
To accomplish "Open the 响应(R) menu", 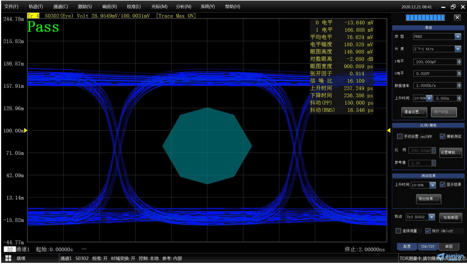I will pos(109,6).
